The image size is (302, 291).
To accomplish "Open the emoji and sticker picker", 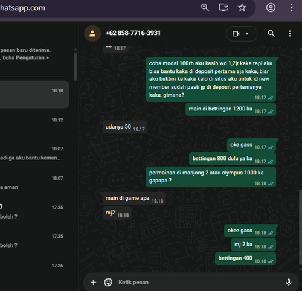I will [108, 282].
